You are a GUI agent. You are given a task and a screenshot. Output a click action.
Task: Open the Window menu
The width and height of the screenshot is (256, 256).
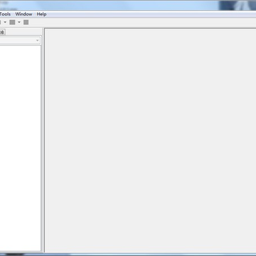tap(23, 14)
